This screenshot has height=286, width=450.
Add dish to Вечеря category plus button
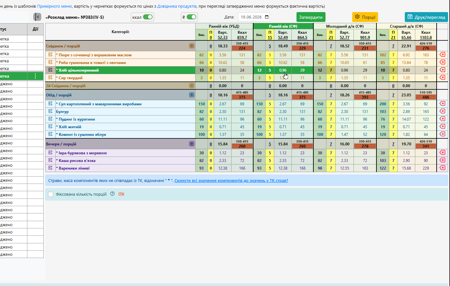[192, 144]
